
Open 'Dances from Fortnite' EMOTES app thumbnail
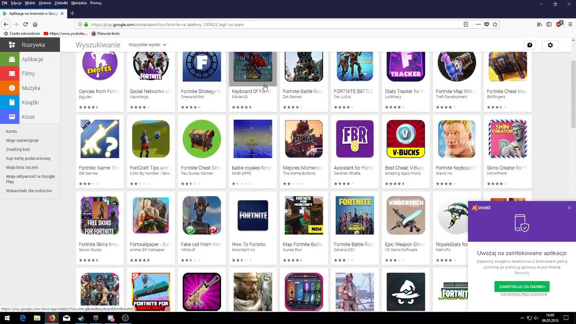(x=99, y=67)
